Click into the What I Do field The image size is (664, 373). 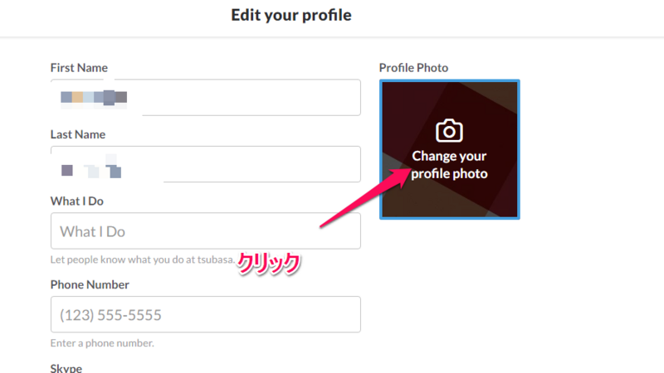pyautogui.click(x=206, y=231)
